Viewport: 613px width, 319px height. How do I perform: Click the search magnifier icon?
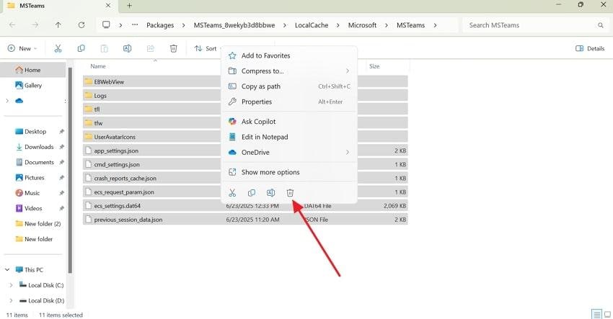601,25
